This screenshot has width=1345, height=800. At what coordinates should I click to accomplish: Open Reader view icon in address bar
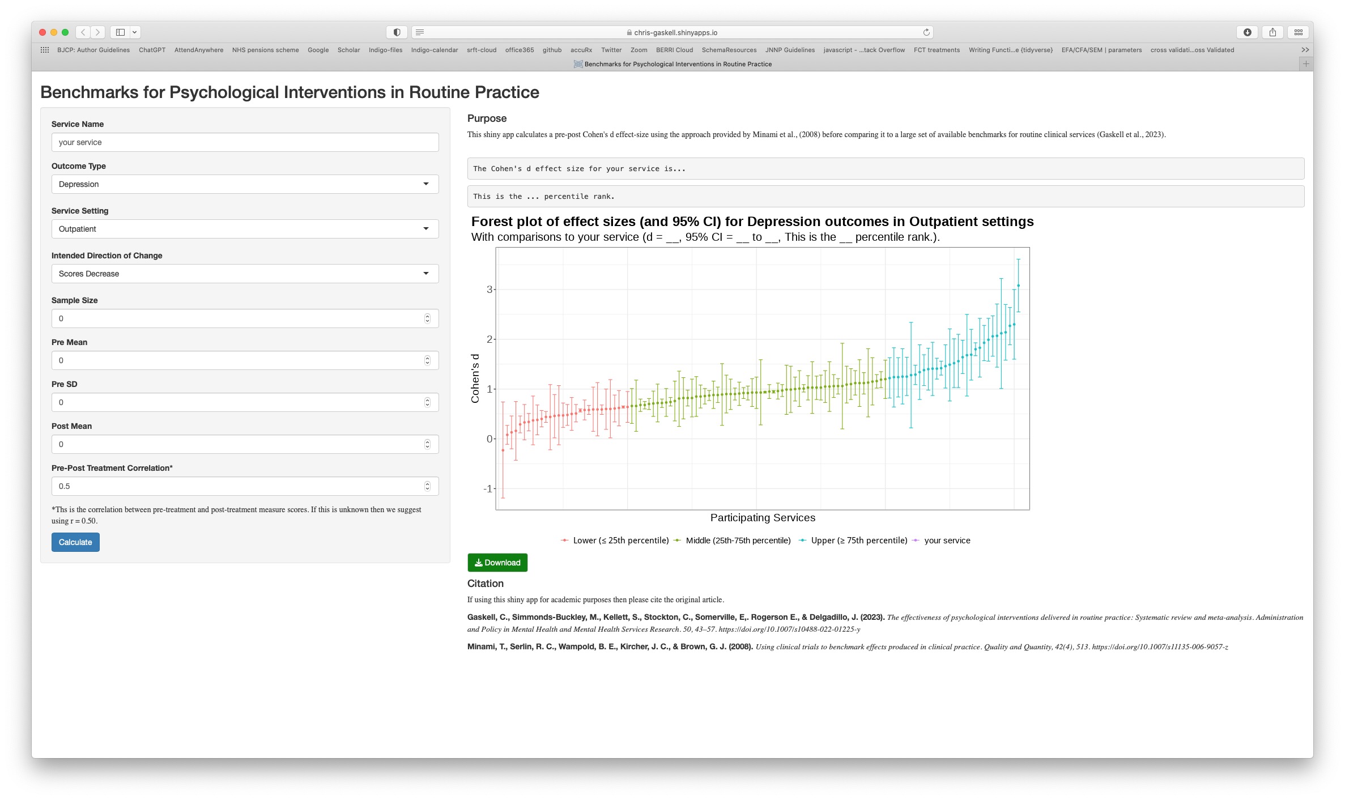point(420,32)
